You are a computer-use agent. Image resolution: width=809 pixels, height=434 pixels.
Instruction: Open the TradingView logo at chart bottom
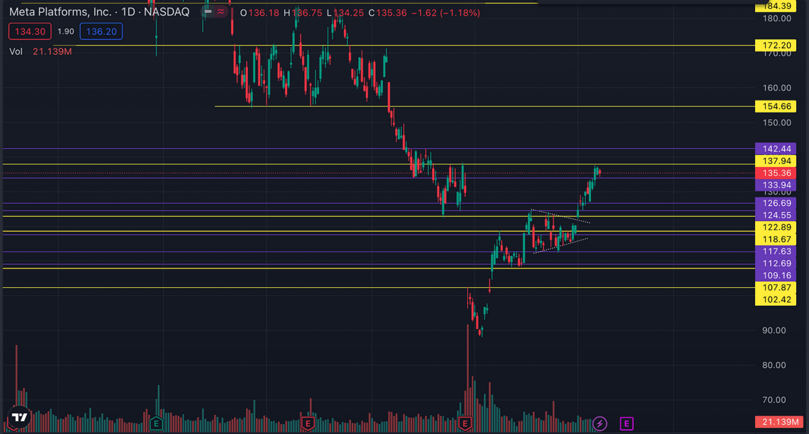(20, 417)
